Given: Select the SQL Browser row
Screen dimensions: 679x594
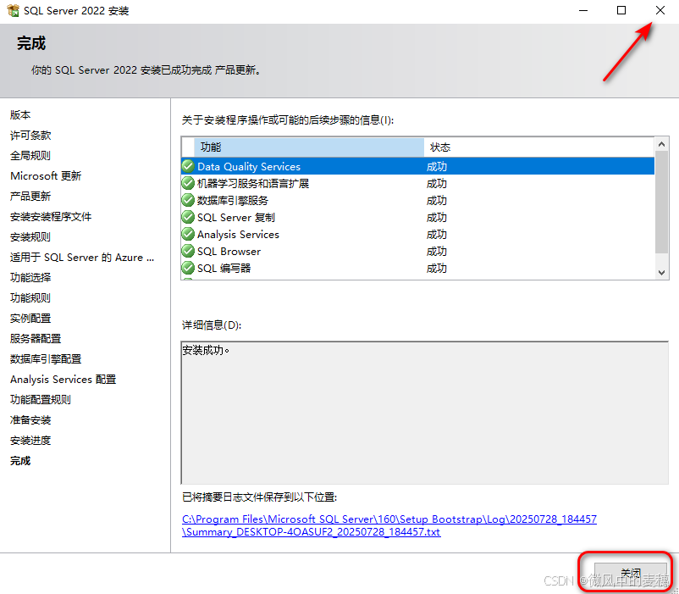Looking at the screenshot, I should tap(418, 252).
